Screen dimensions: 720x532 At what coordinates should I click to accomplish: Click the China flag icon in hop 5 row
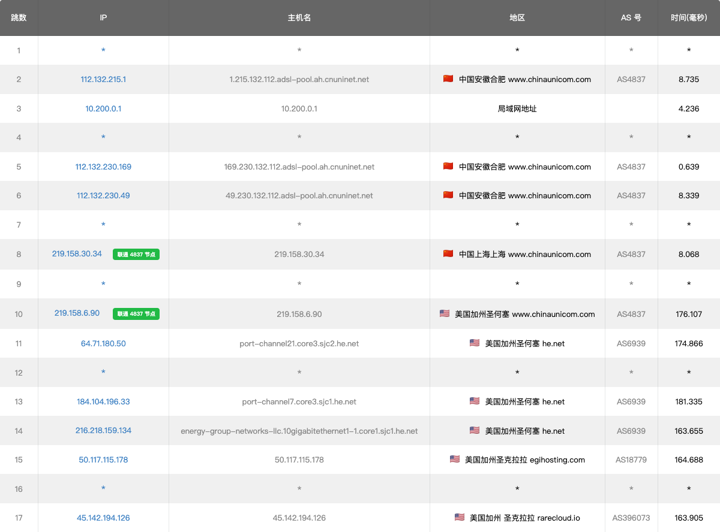(448, 166)
